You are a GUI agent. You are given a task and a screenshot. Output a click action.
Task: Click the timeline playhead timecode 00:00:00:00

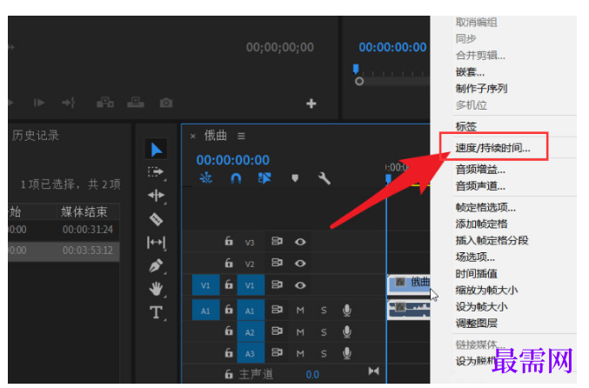point(232,160)
